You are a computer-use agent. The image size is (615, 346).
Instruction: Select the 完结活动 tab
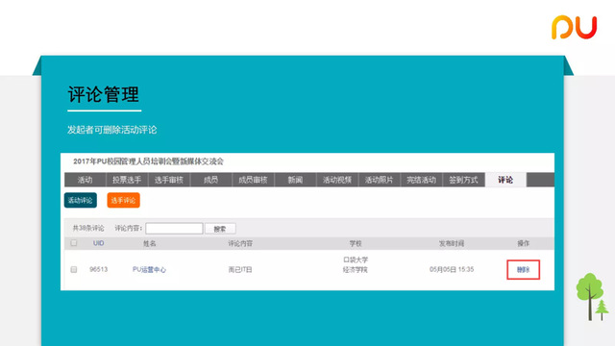421,180
